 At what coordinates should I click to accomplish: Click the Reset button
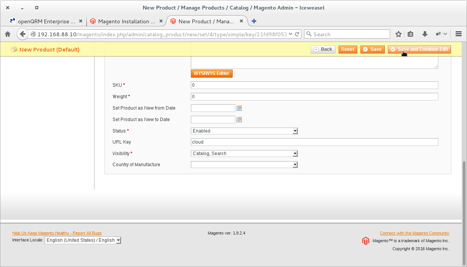tap(348, 49)
